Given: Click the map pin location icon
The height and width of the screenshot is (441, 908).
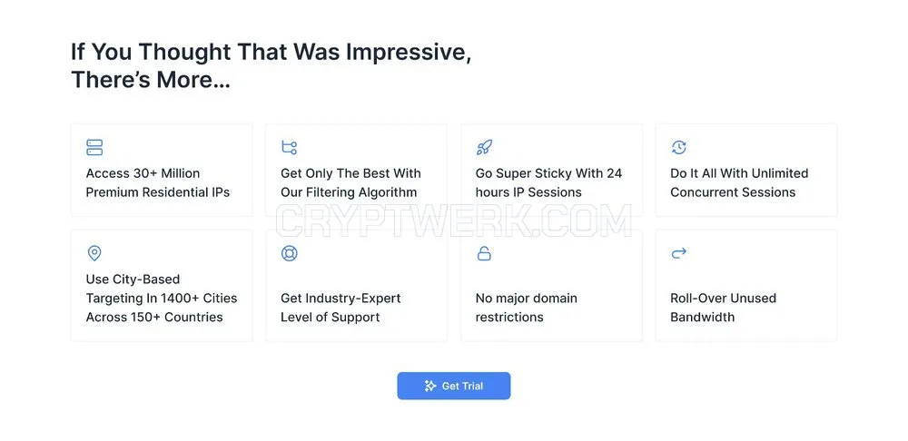Looking at the screenshot, I should 94,253.
